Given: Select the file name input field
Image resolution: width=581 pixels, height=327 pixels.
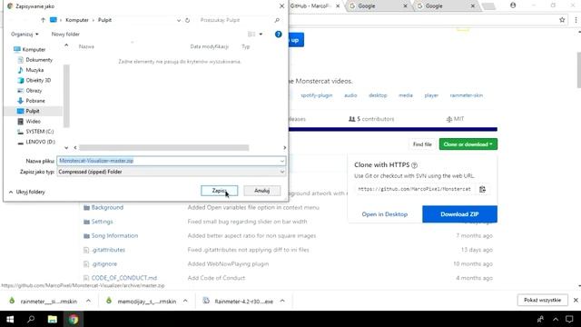Looking at the screenshot, I should tap(169, 161).
